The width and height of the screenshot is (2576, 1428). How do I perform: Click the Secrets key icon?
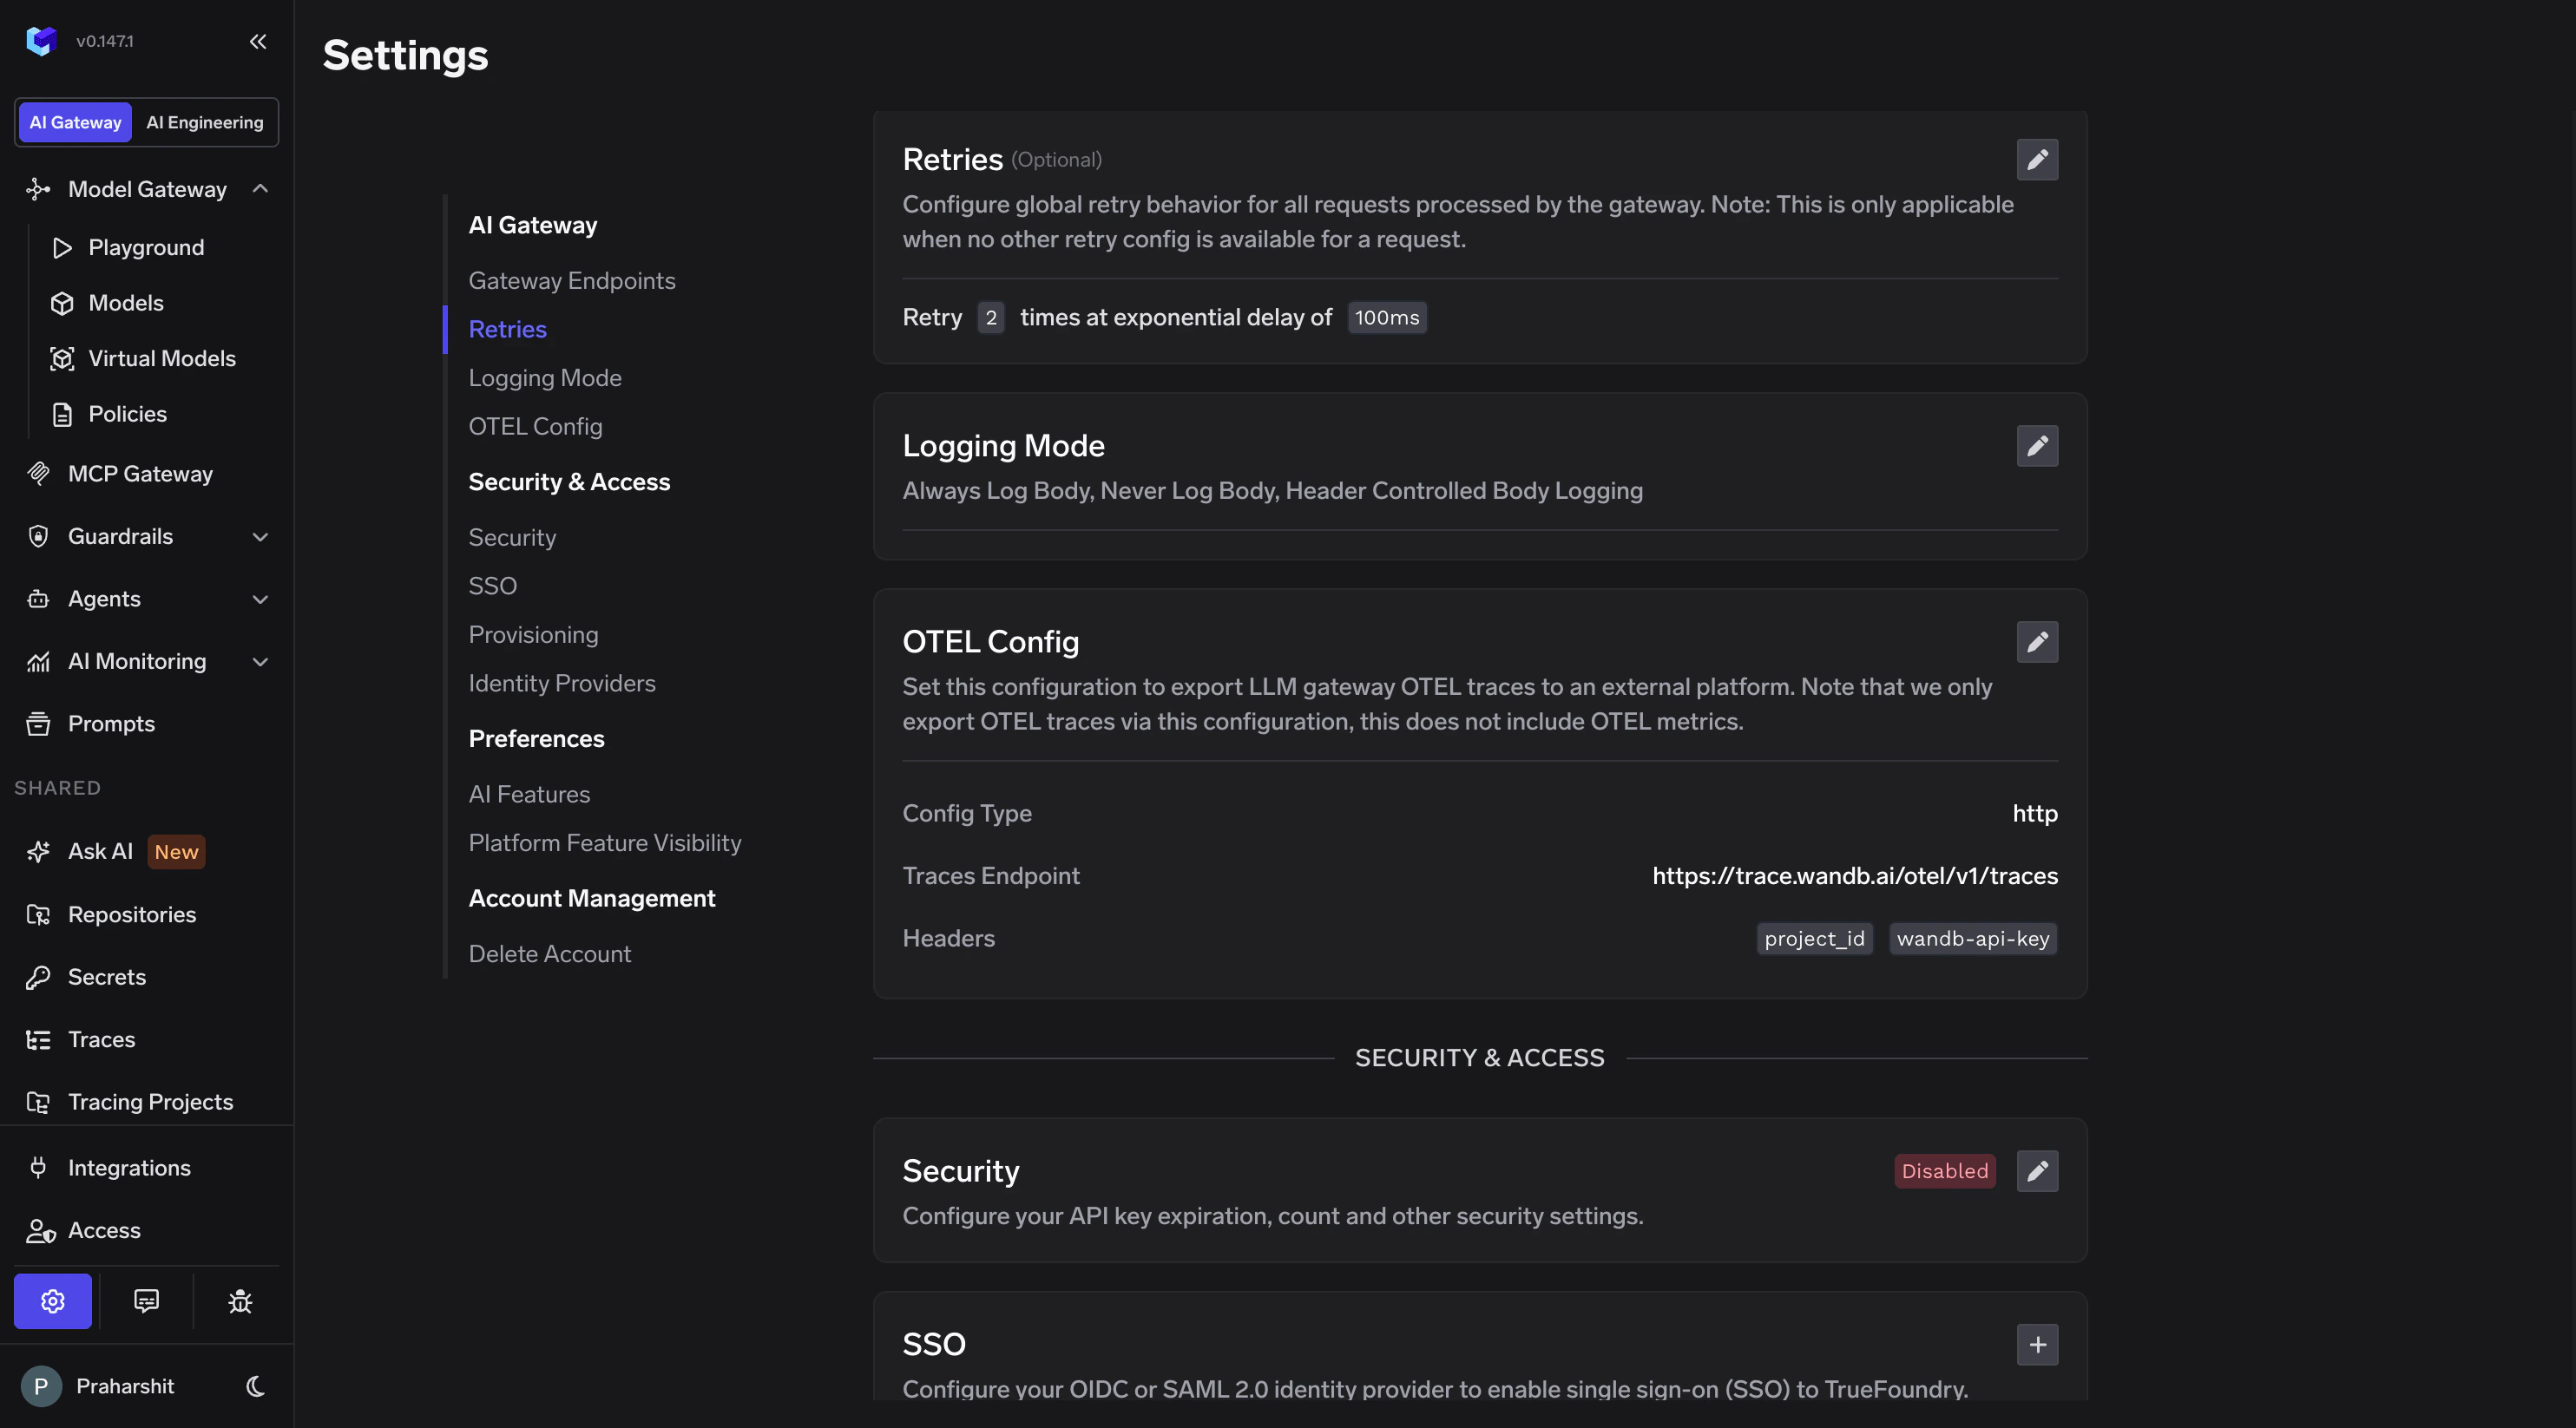38,978
